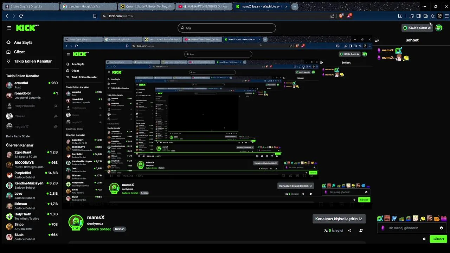Close the mamsX Stream tab

point(285,7)
